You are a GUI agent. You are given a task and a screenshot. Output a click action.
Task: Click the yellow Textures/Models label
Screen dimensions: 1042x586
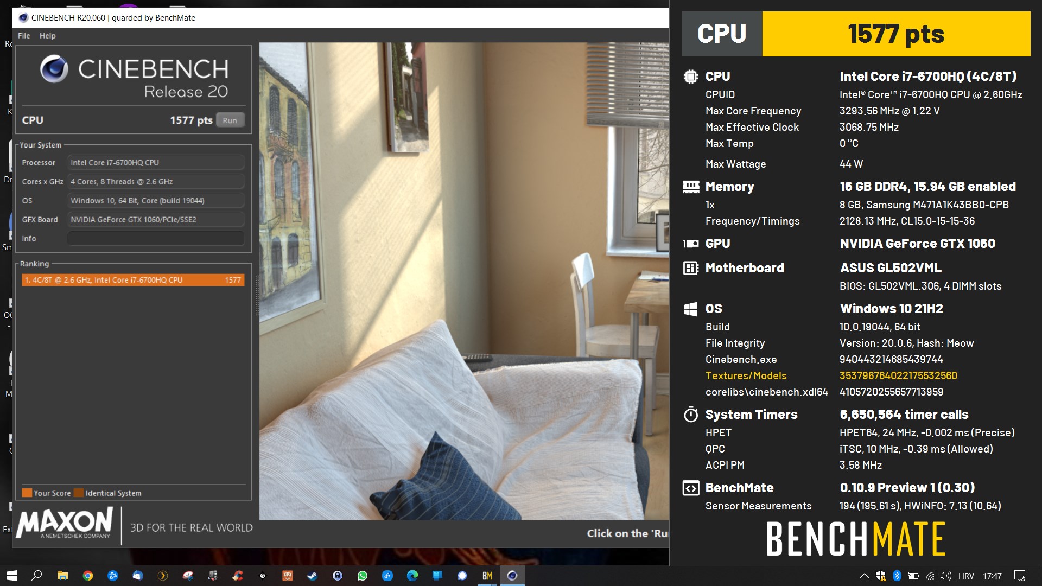point(746,375)
